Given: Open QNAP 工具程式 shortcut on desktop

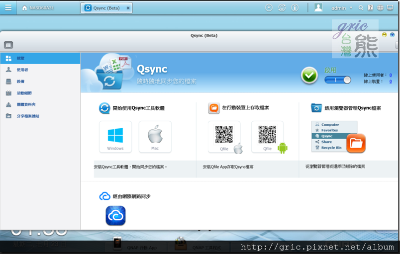Looking at the screenshot, I should pos(198,244).
